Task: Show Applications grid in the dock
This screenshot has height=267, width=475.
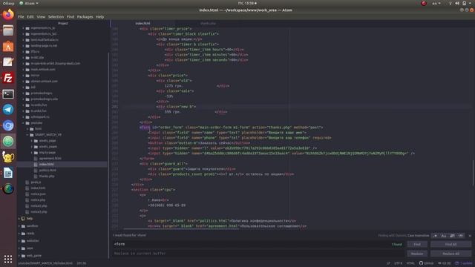Action: coord(8,259)
